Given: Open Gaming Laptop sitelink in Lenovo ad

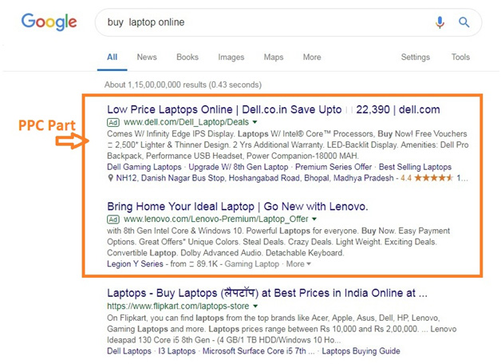Looking at the screenshot, I should 252,264.
